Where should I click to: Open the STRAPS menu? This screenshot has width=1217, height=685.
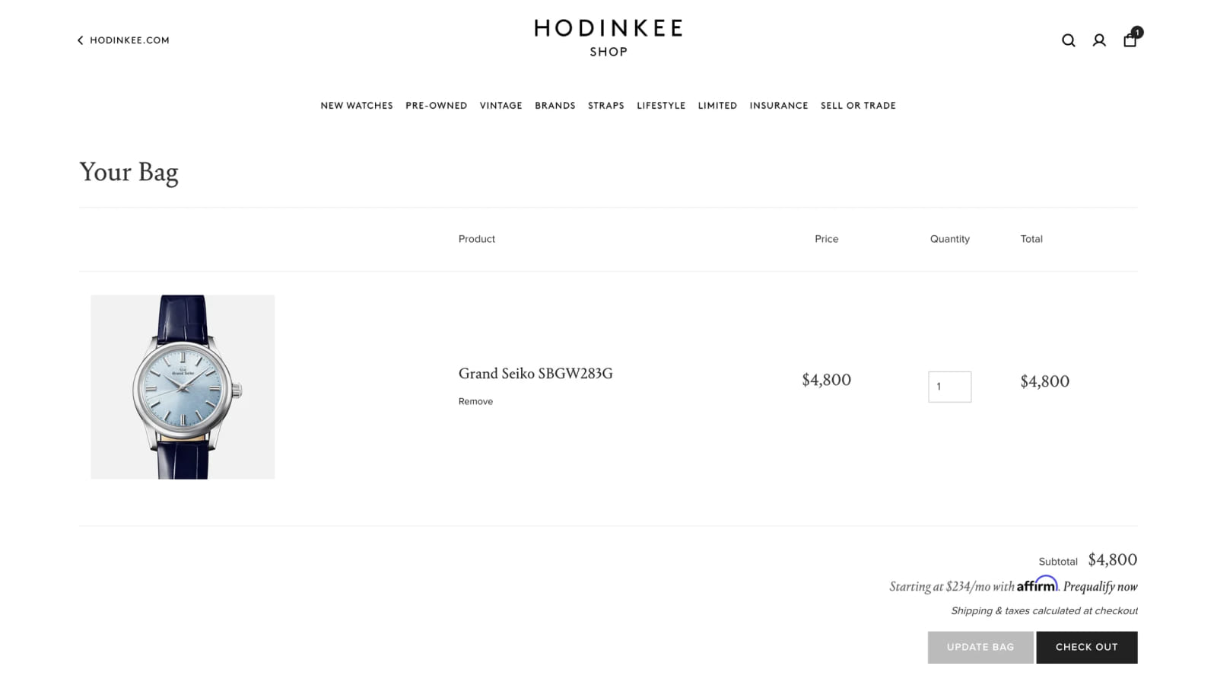tap(605, 105)
